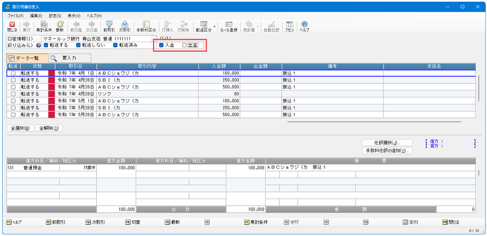Check 転送 box for リンク row
487x236 pixels.
tap(13, 94)
